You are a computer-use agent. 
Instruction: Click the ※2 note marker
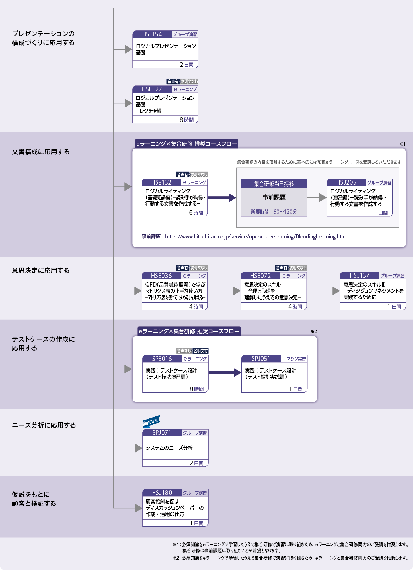click(314, 331)
